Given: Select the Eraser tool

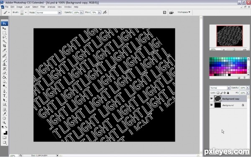Looking at the screenshot, I should click(4, 73).
